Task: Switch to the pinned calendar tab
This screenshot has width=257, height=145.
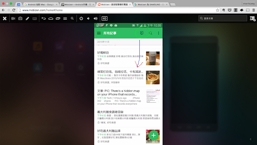Action: click(x=18, y=4)
